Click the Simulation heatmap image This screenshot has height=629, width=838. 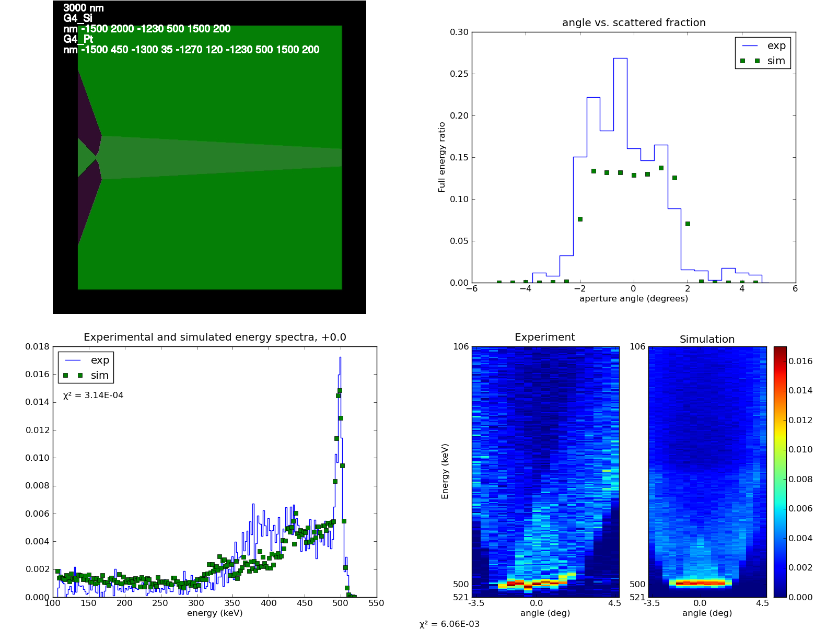point(708,472)
